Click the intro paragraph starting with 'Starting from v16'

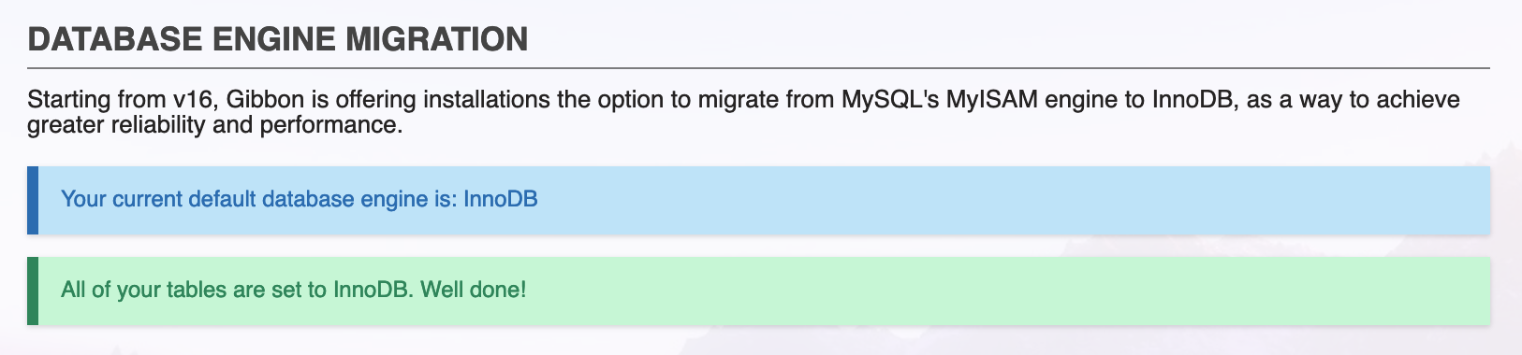744,112
